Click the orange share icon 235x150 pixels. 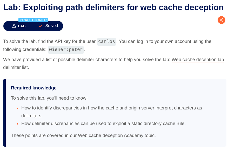point(221,20)
